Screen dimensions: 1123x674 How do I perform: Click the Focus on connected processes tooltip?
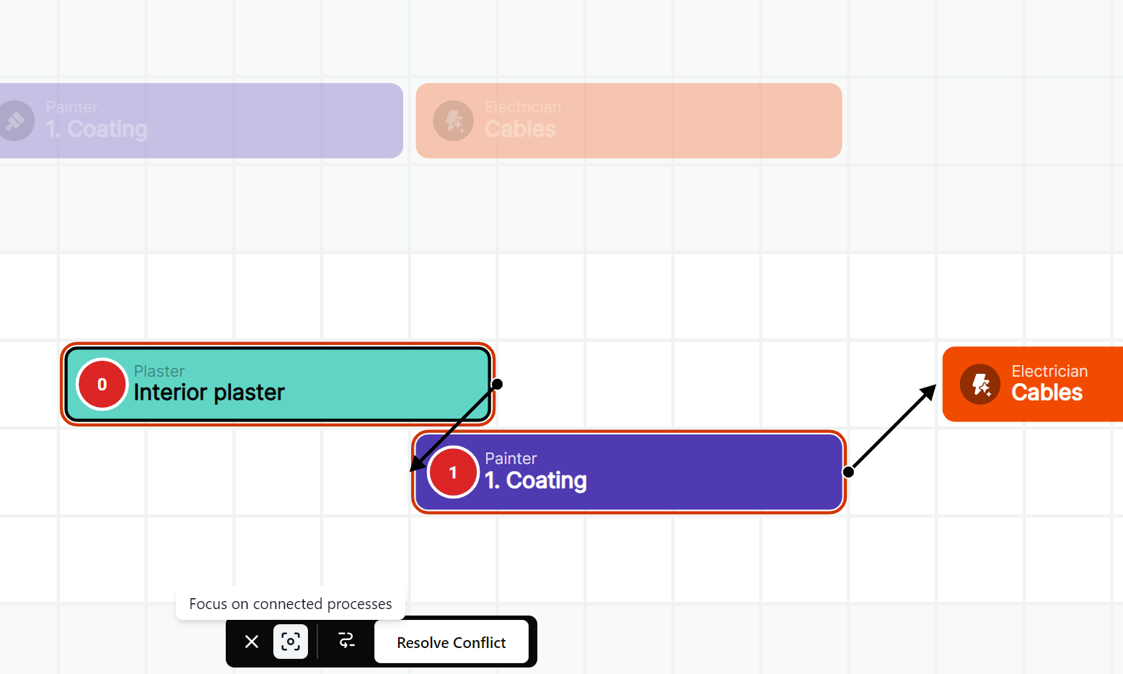click(290, 604)
